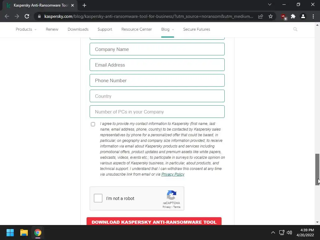
Task: Open Chrome three-dot menu
Action: click(313, 16)
